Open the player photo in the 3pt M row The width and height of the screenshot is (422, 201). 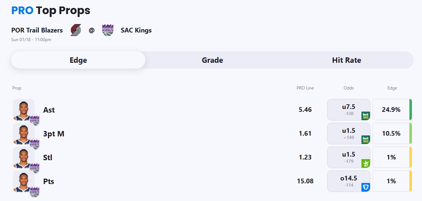click(23, 133)
